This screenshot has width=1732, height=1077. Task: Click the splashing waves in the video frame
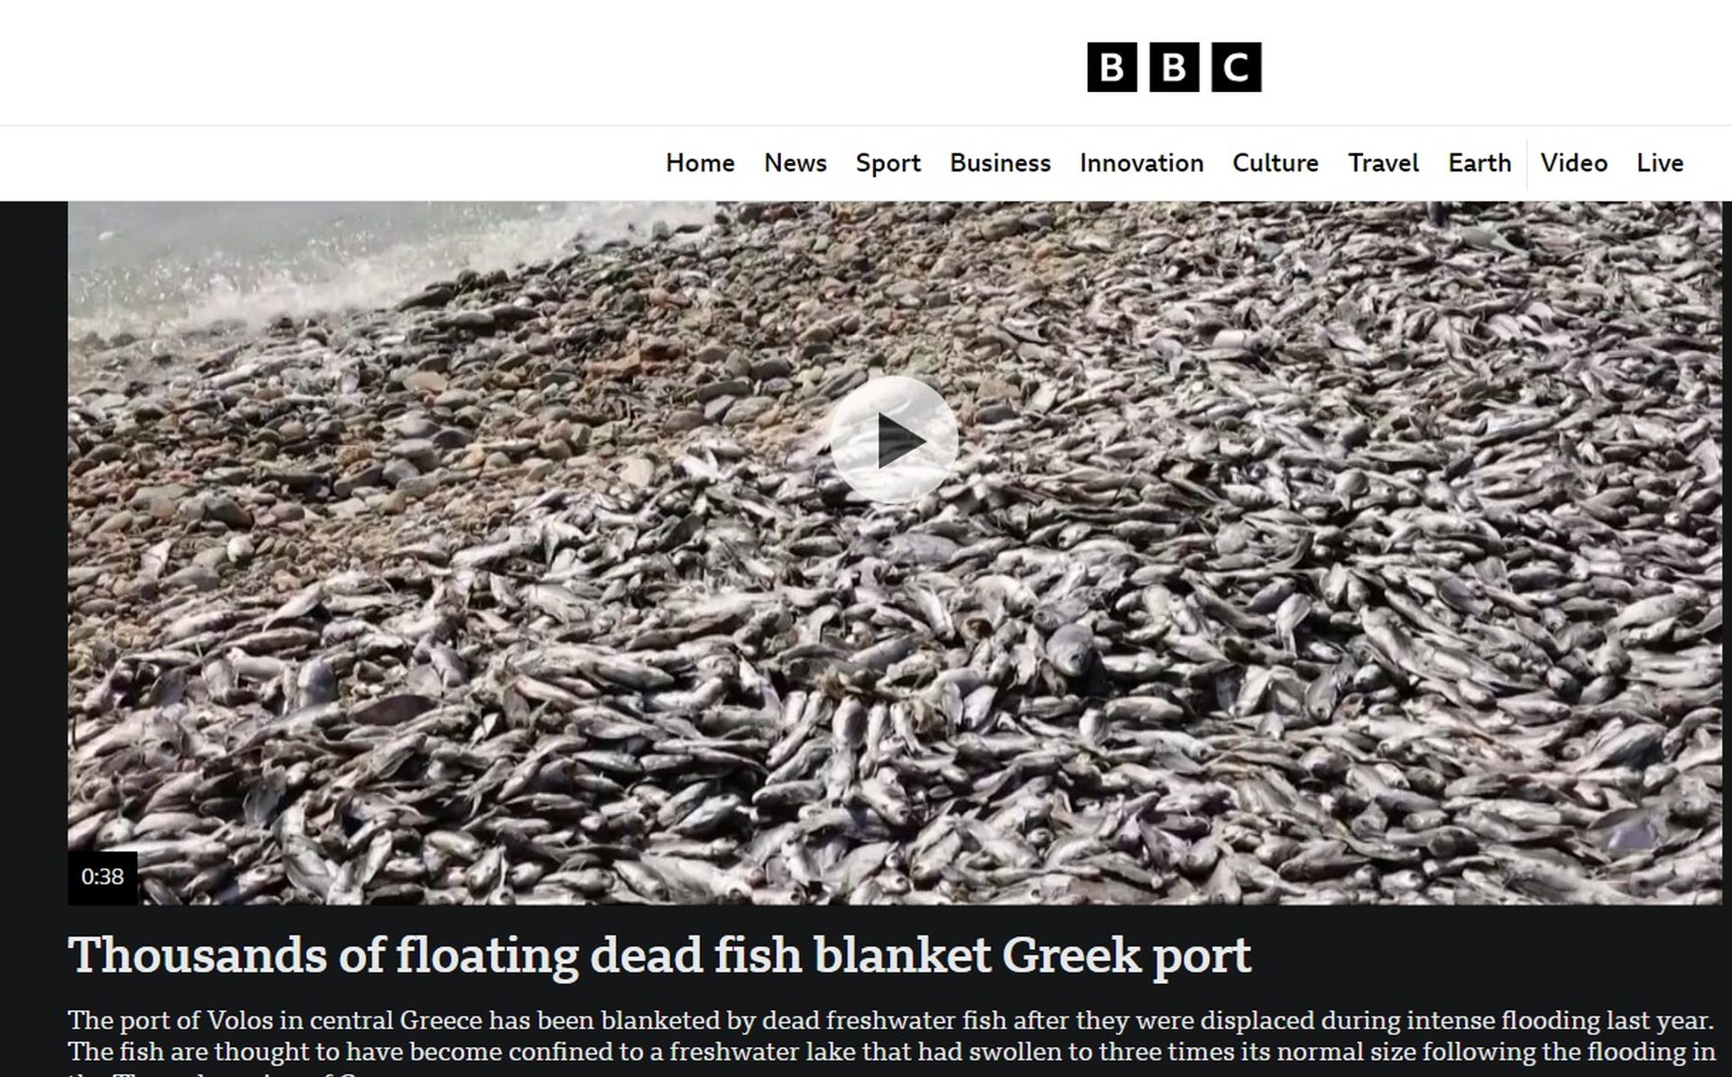tap(271, 271)
